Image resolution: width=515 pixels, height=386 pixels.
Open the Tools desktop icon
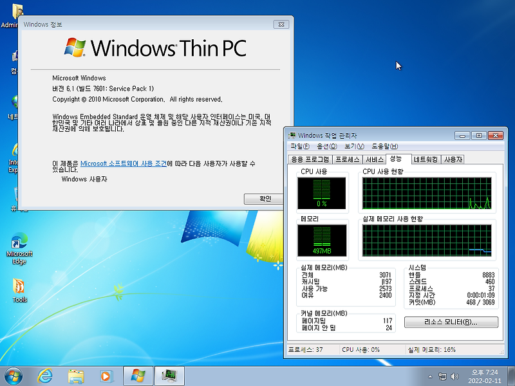(19, 290)
